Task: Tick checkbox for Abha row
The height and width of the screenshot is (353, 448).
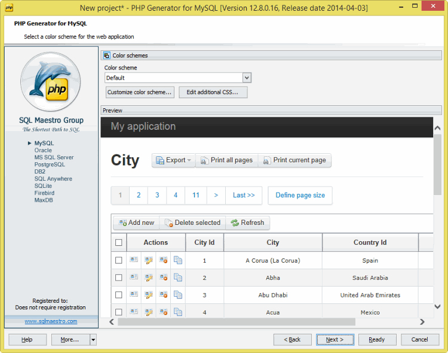Action: click(x=119, y=278)
